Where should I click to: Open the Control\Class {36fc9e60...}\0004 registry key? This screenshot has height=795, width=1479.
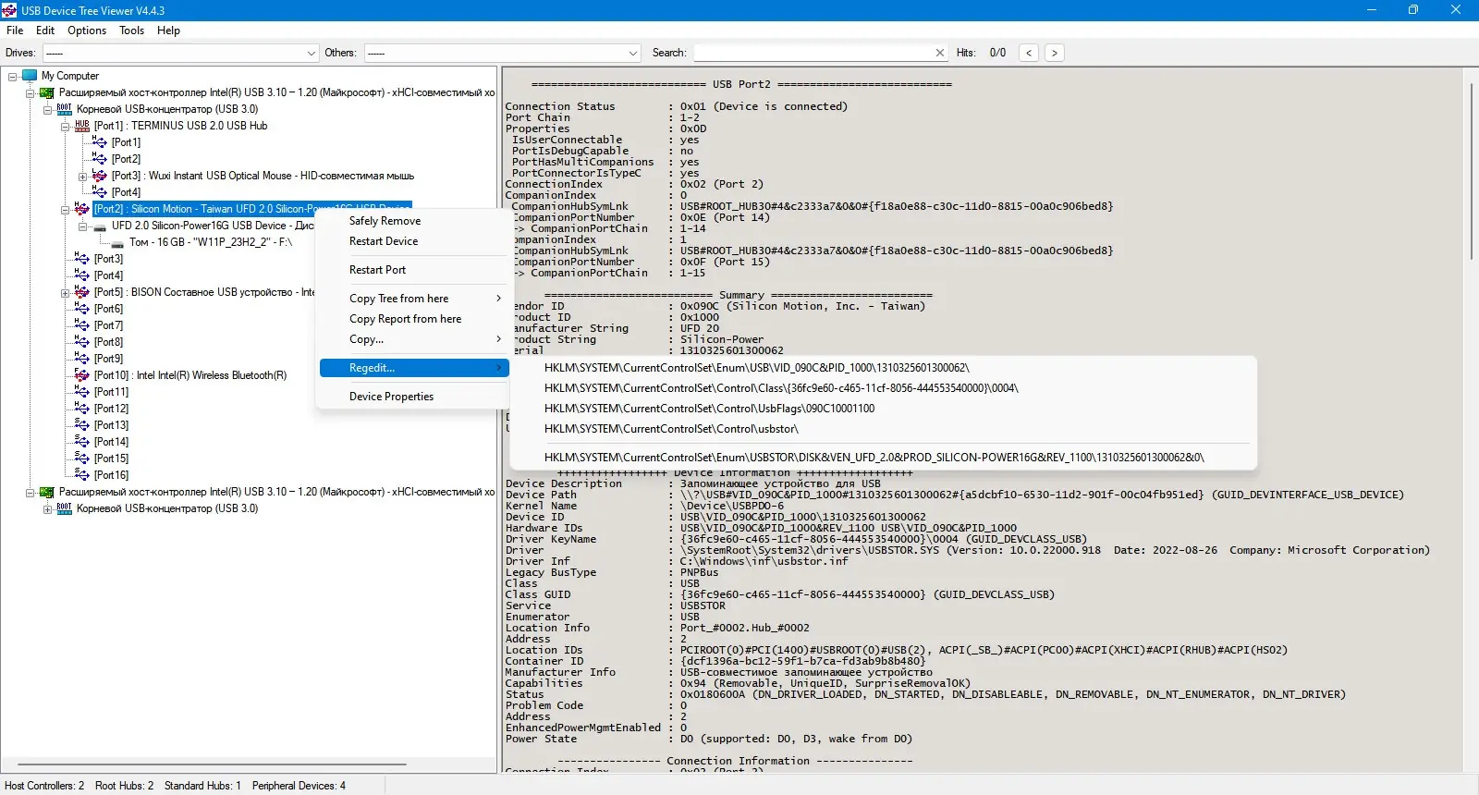click(883, 388)
